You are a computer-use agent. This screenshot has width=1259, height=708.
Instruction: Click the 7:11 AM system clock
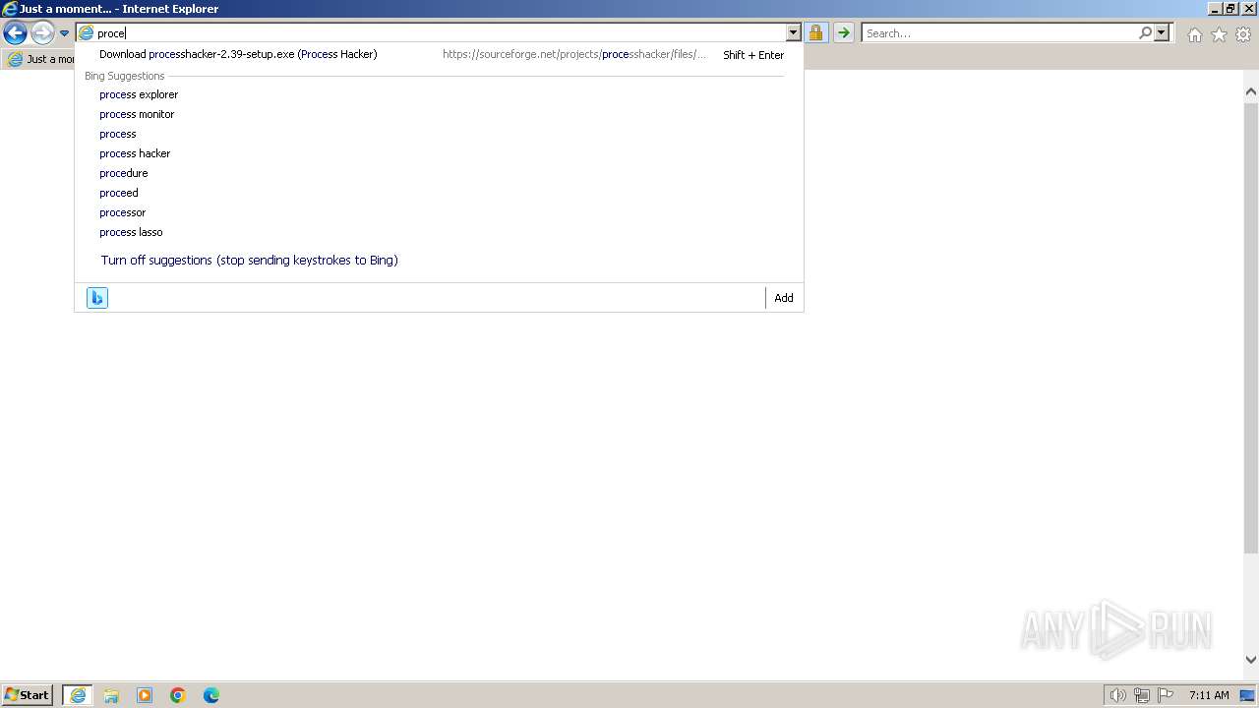(1209, 695)
